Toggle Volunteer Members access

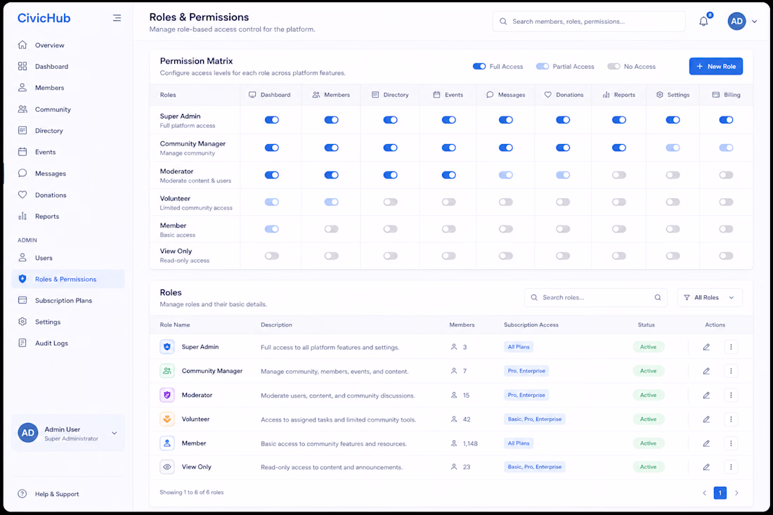pos(331,202)
